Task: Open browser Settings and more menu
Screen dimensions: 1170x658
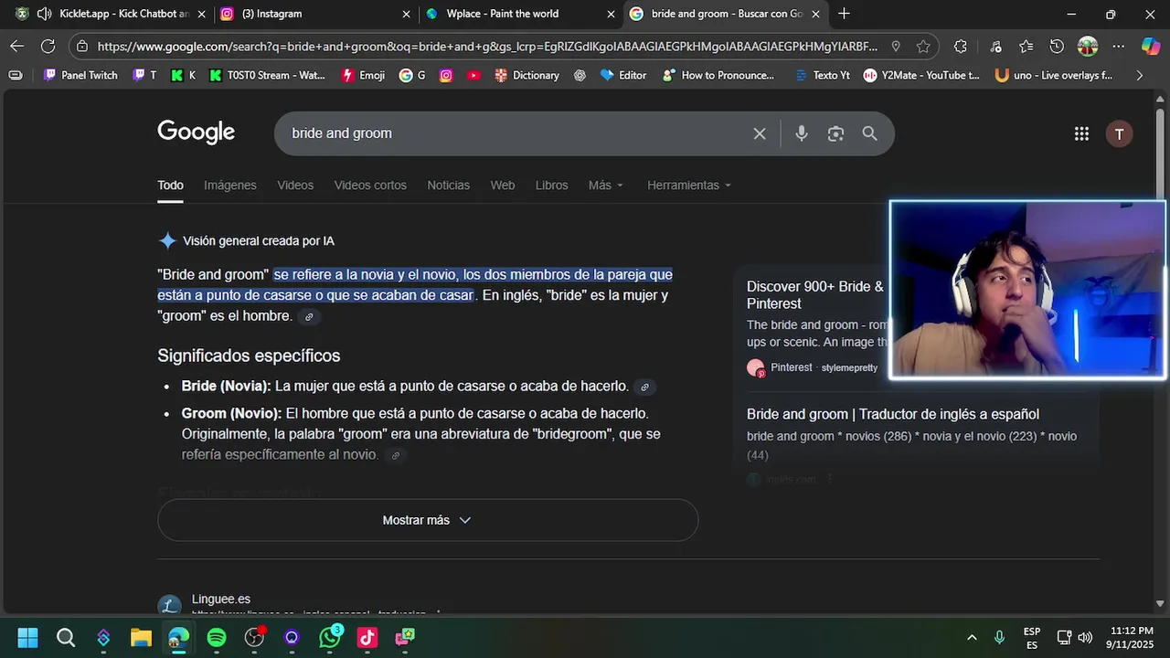Action: coord(1119,46)
